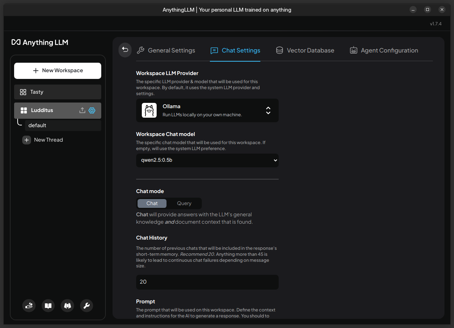The image size is (454, 328).
Task: Open the documentation book icon
Action: pos(48,305)
